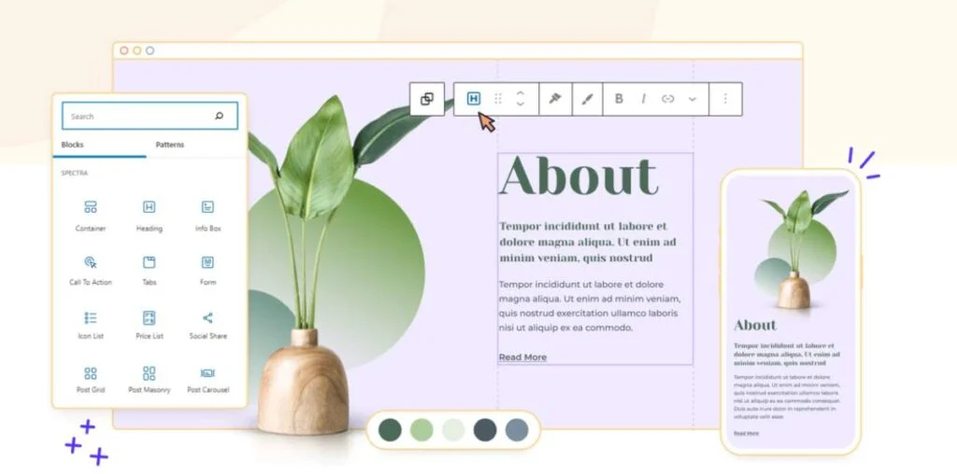Select the brush style tool in toolbar
957x474 pixels.
(587, 99)
